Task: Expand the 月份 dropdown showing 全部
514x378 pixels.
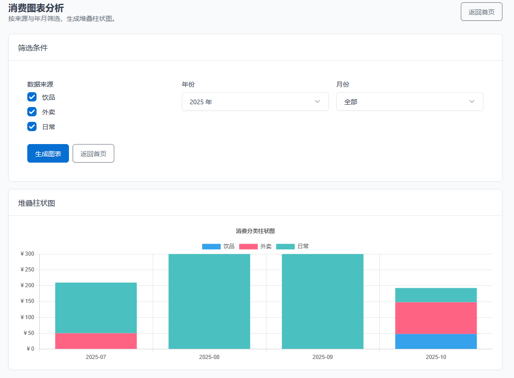Action: 409,101
